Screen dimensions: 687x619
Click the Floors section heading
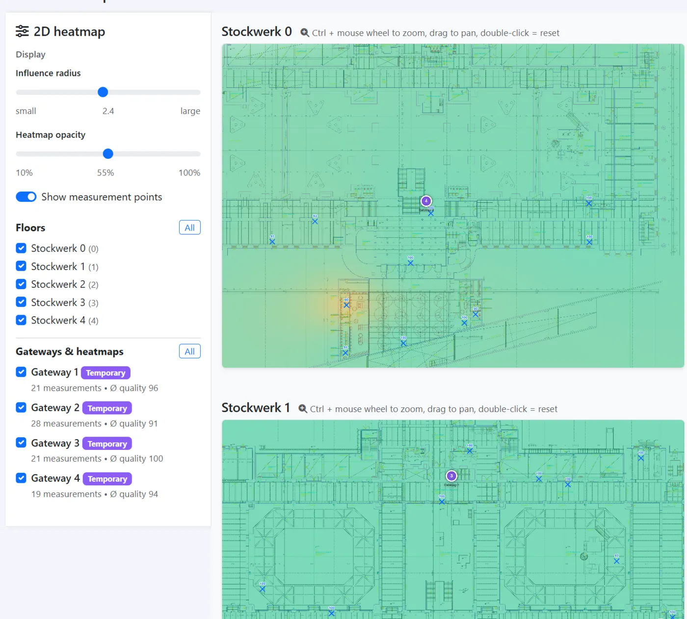(x=30, y=228)
